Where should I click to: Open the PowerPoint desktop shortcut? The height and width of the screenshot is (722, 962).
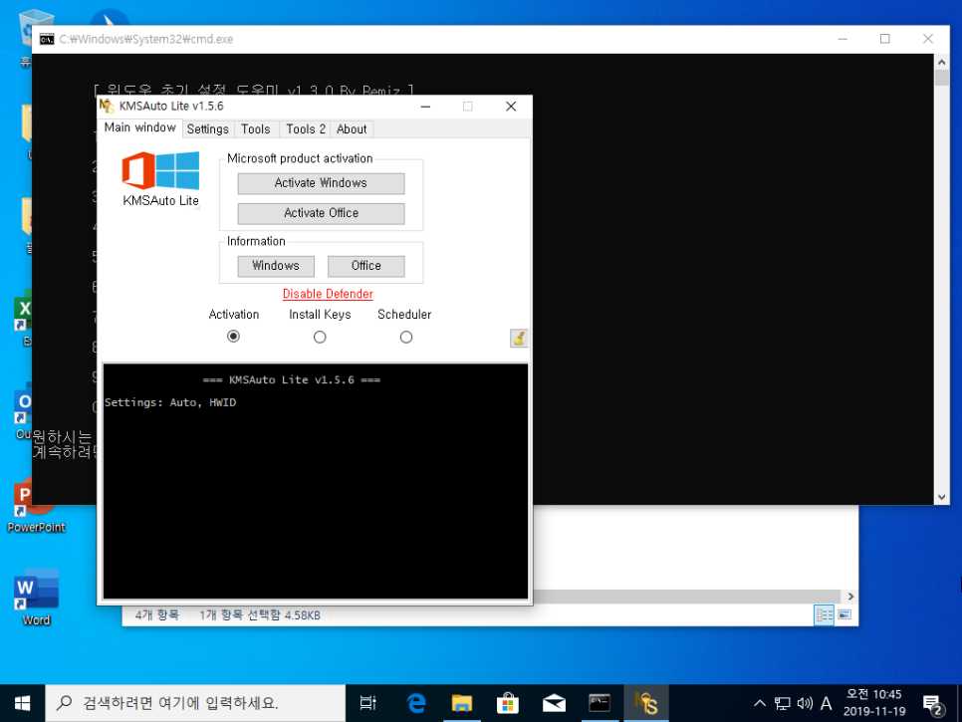coord(36,505)
